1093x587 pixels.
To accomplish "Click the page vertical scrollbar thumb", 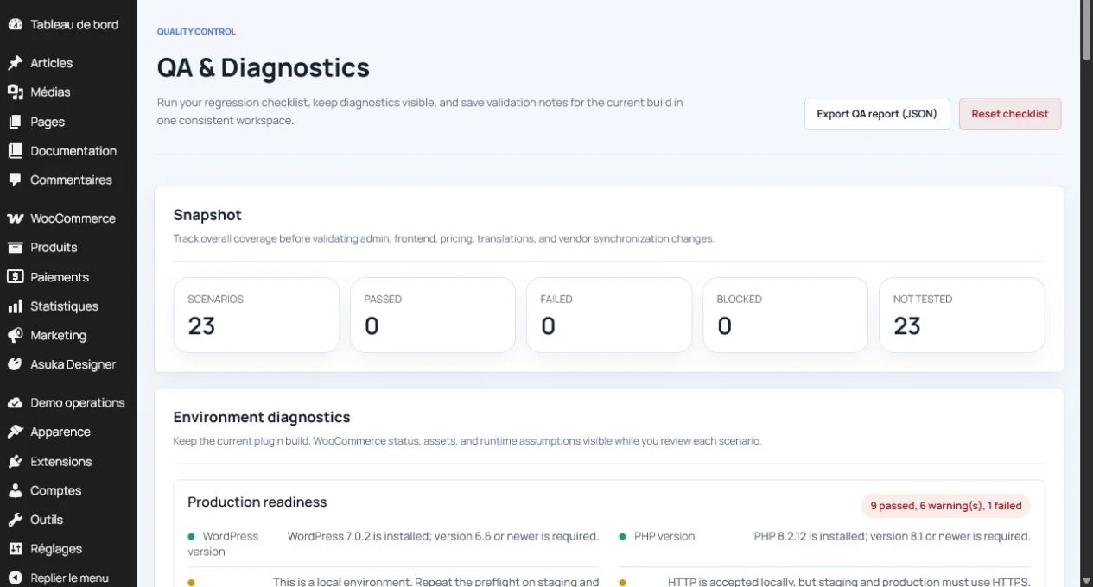I will point(1087,30).
